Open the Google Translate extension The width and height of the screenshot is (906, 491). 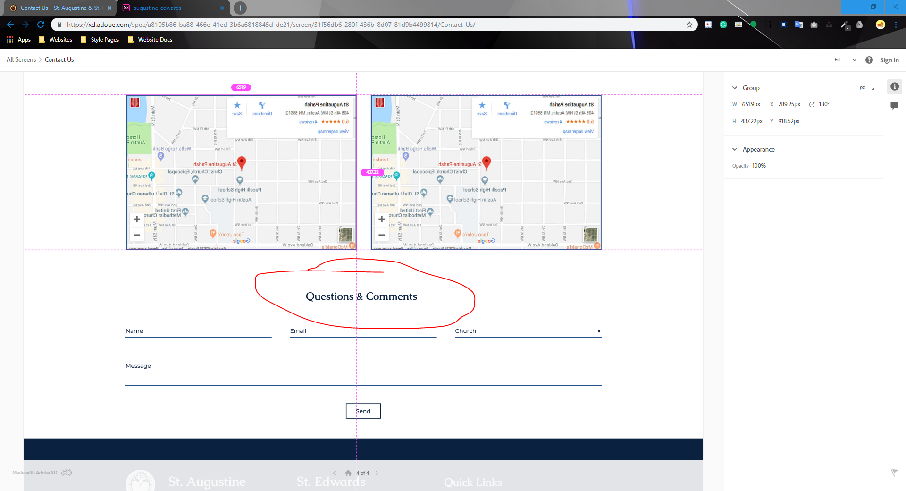pyautogui.click(x=798, y=25)
